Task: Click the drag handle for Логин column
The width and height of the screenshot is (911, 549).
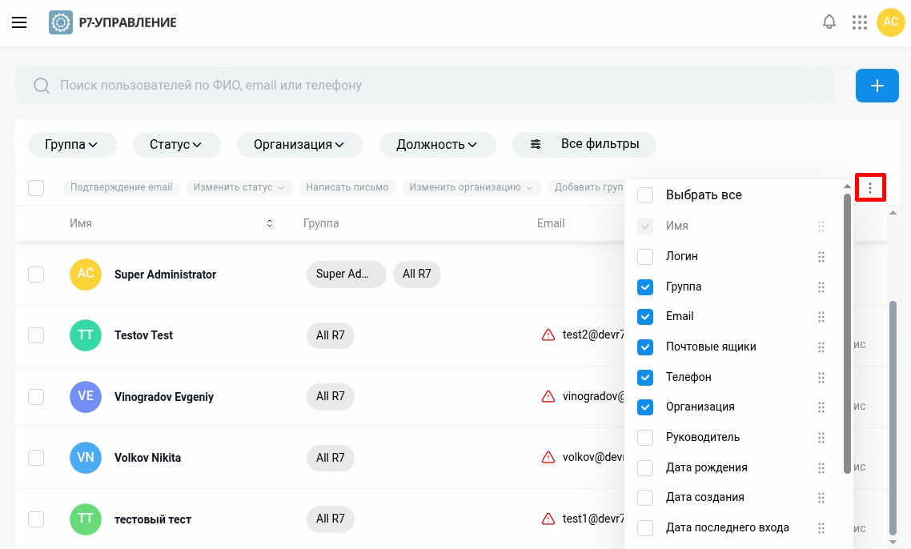Action: (x=821, y=257)
